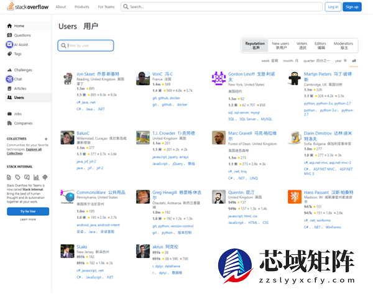Click the Learn more link
The width and height of the screenshot is (373, 294).
pos(28,219)
